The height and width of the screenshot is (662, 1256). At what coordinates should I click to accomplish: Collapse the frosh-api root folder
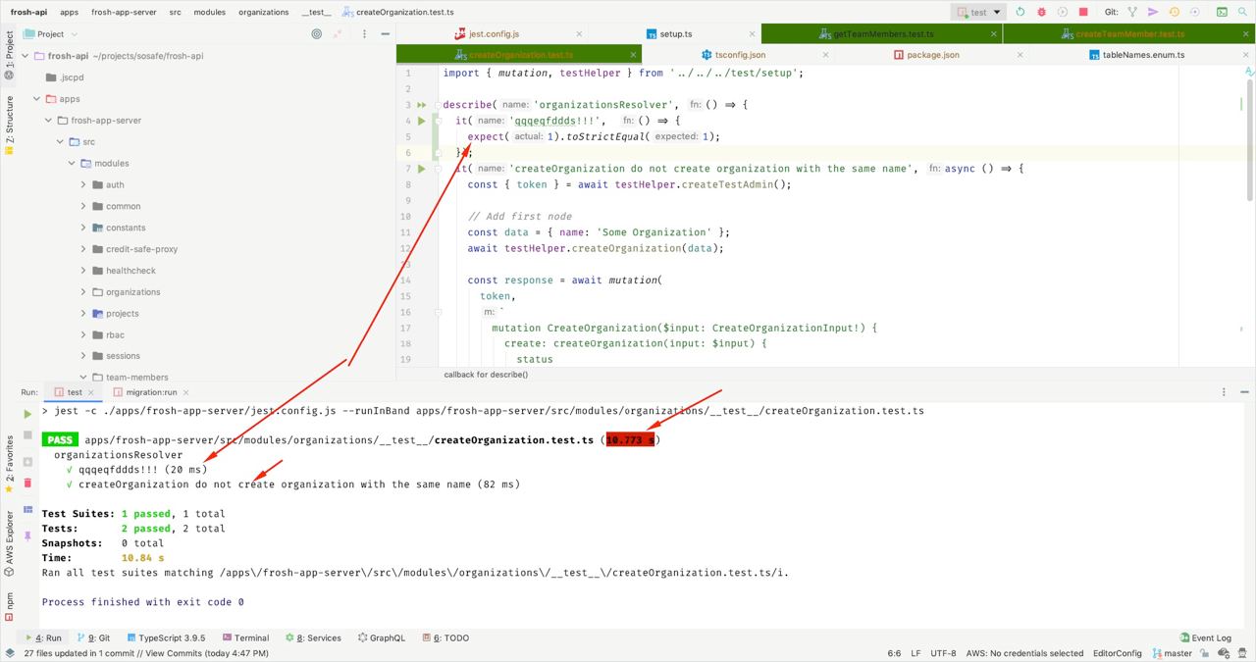25,56
